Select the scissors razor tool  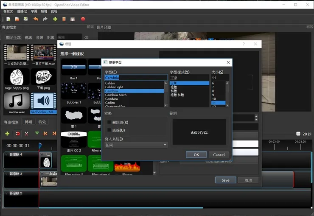[x=26, y=134]
